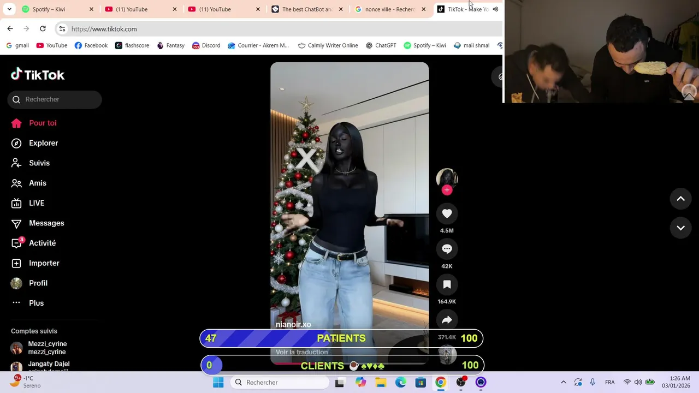
Task: Like the video with heart icon
Action: pyautogui.click(x=447, y=213)
